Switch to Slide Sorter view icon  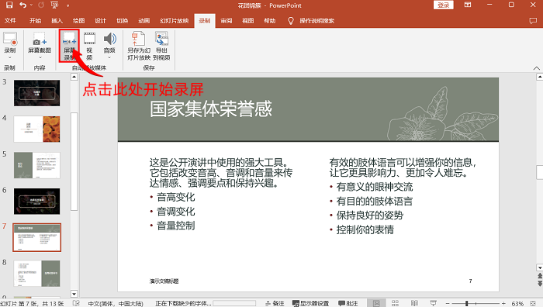395,303
